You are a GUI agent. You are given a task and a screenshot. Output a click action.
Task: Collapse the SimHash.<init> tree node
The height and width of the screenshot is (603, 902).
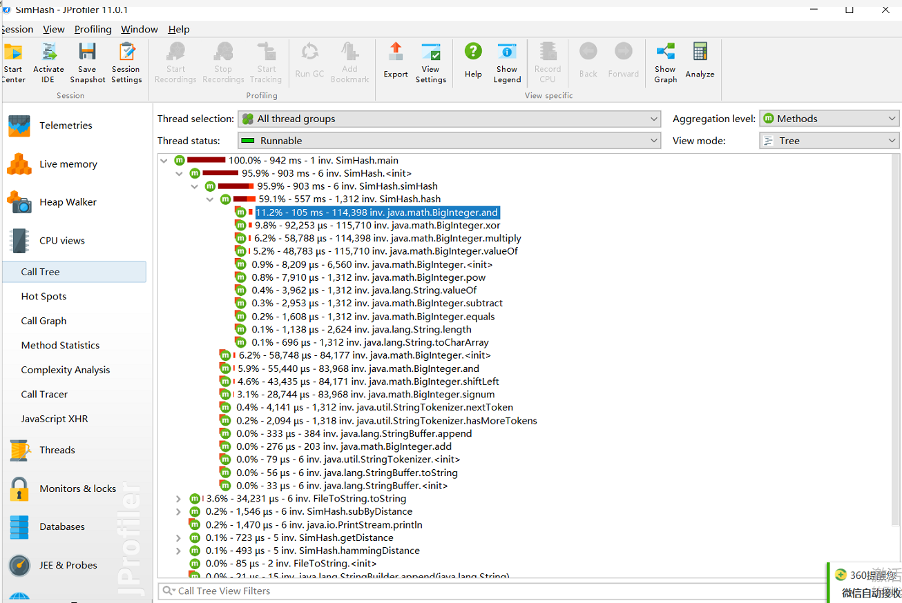[180, 173]
